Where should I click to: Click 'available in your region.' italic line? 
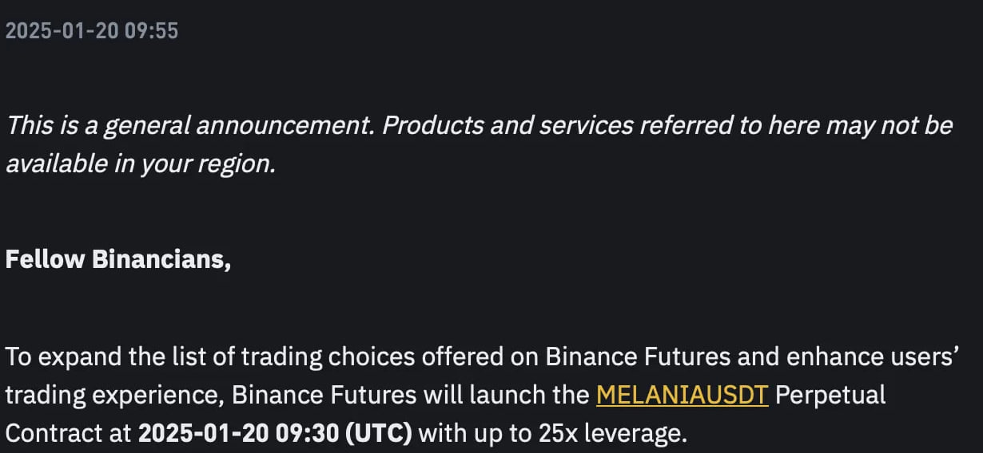(141, 163)
